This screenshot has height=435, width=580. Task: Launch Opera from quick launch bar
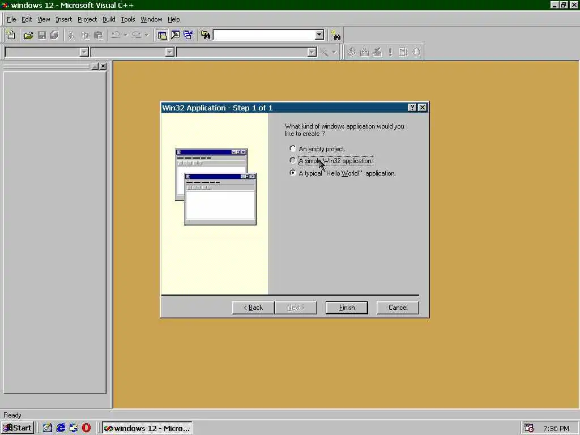coord(86,428)
